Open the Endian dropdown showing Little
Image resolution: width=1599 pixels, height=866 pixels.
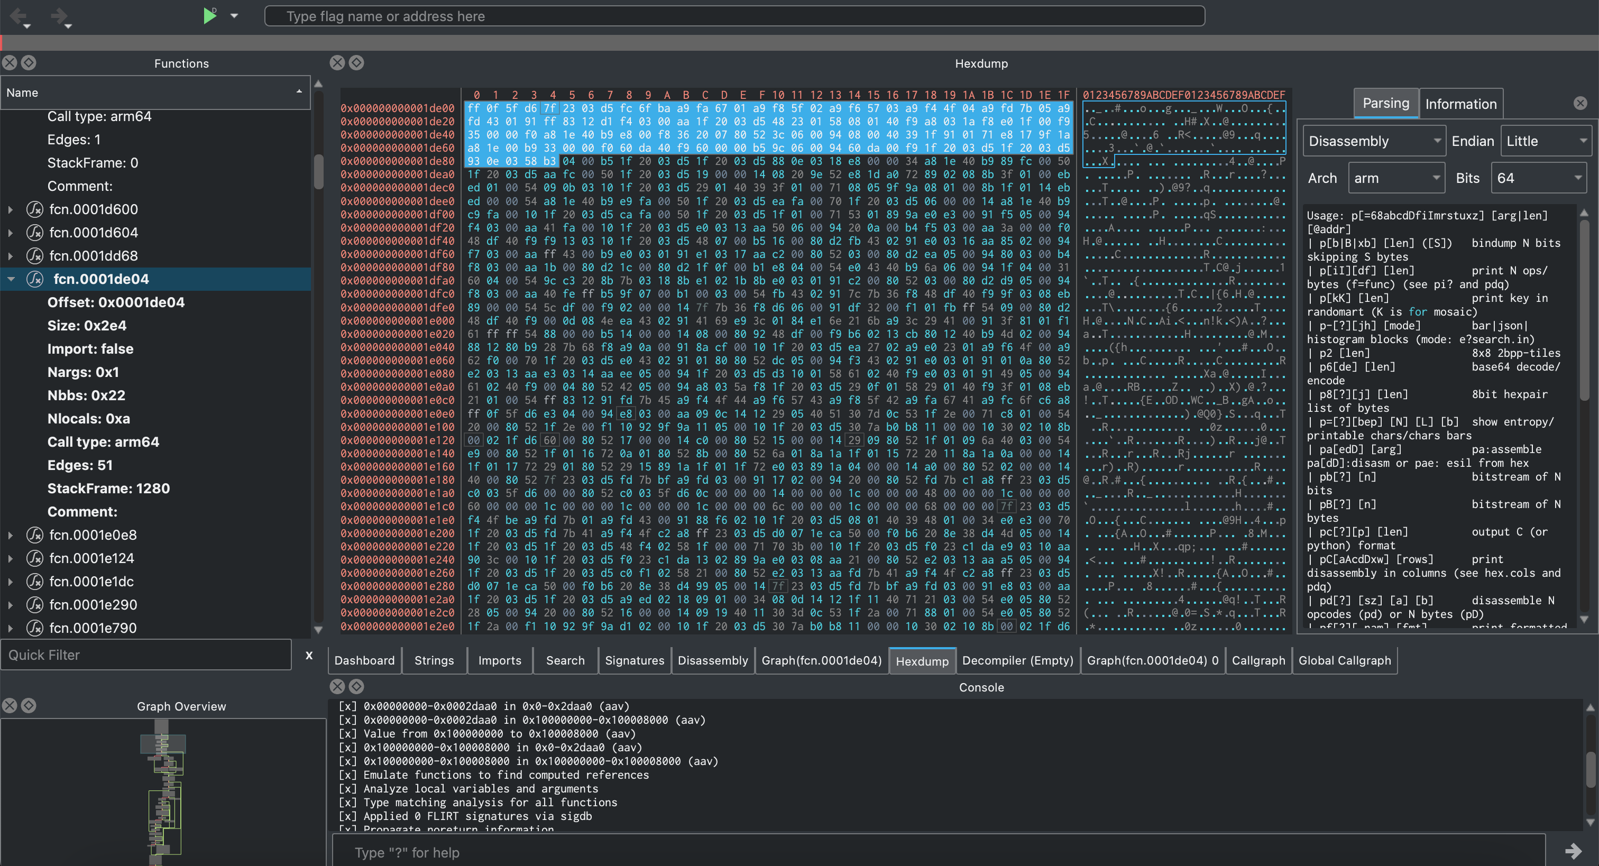pos(1545,140)
